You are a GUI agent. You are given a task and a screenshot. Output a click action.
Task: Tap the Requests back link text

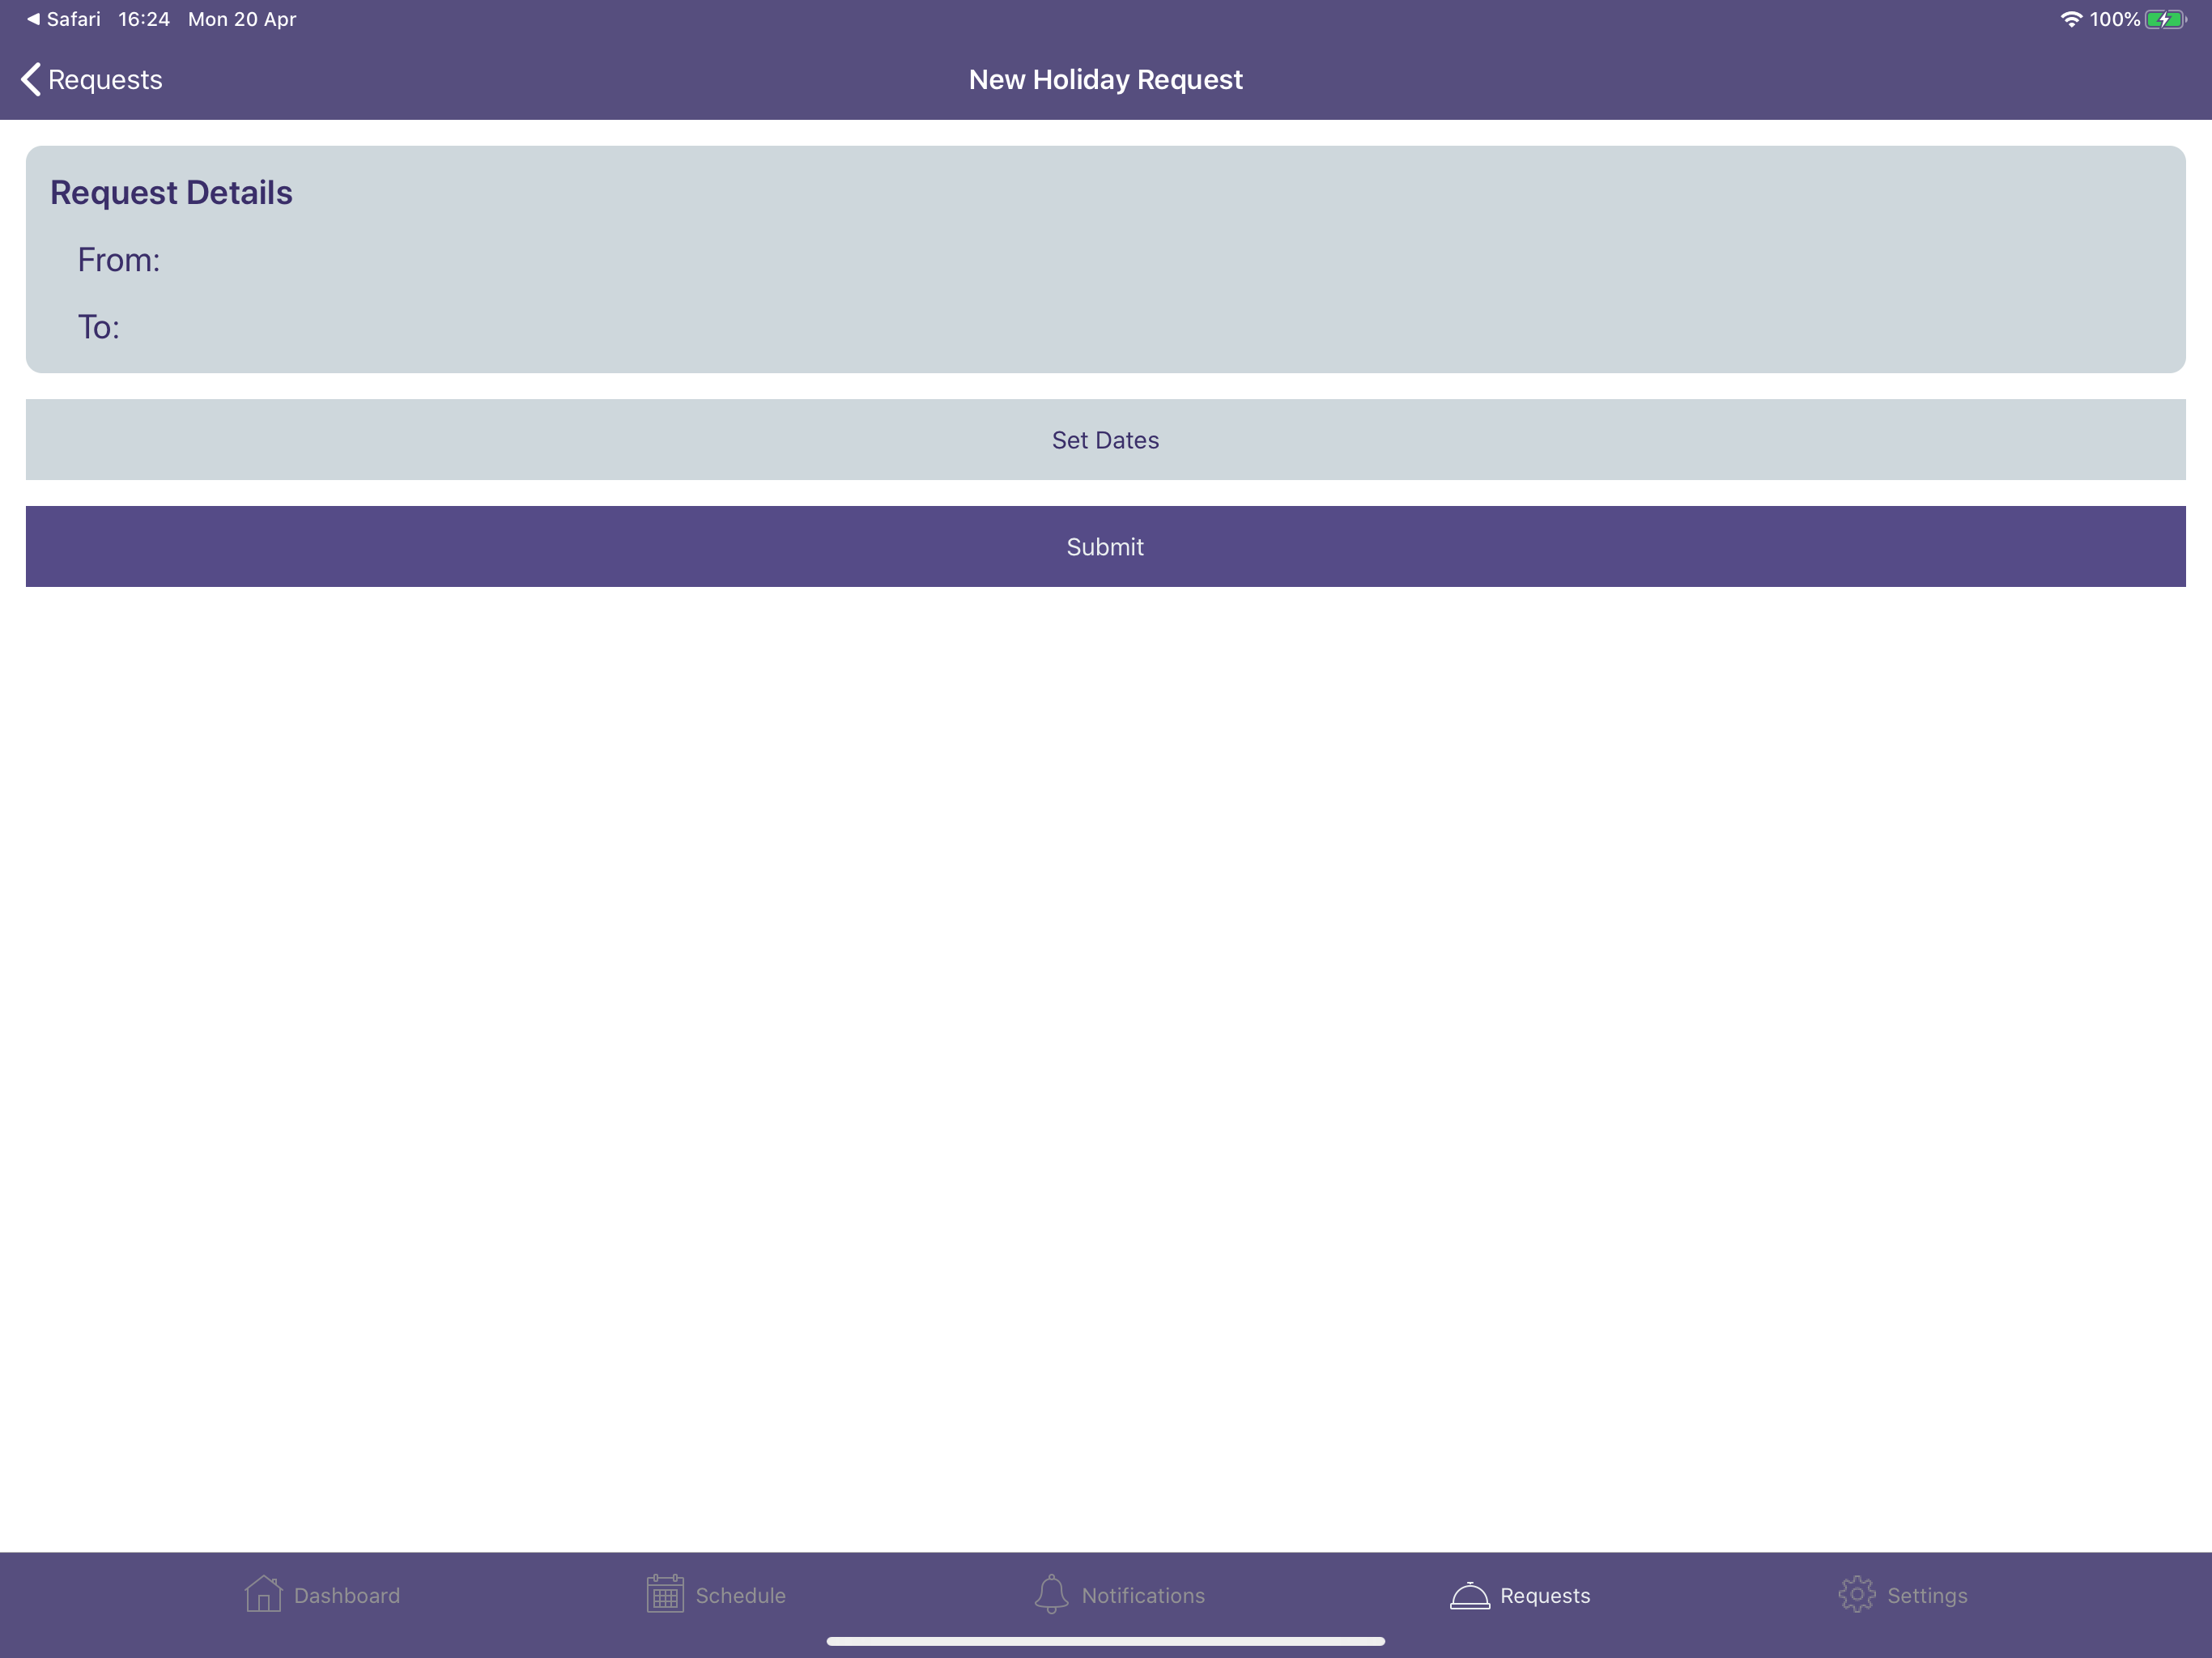click(x=105, y=79)
